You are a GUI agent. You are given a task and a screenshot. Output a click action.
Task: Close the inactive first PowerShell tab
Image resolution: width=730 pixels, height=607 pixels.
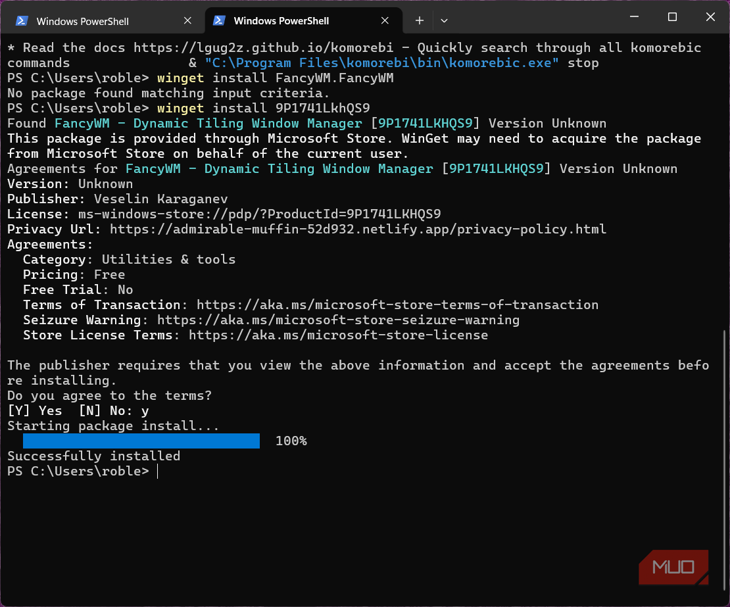[x=187, y=21]
